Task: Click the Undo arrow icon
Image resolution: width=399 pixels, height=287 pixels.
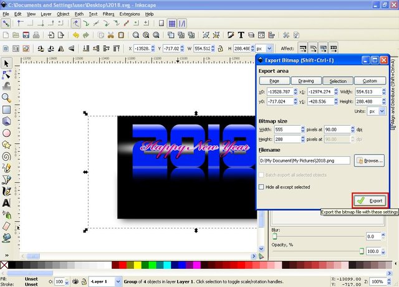Action: [x=76, y=35]
